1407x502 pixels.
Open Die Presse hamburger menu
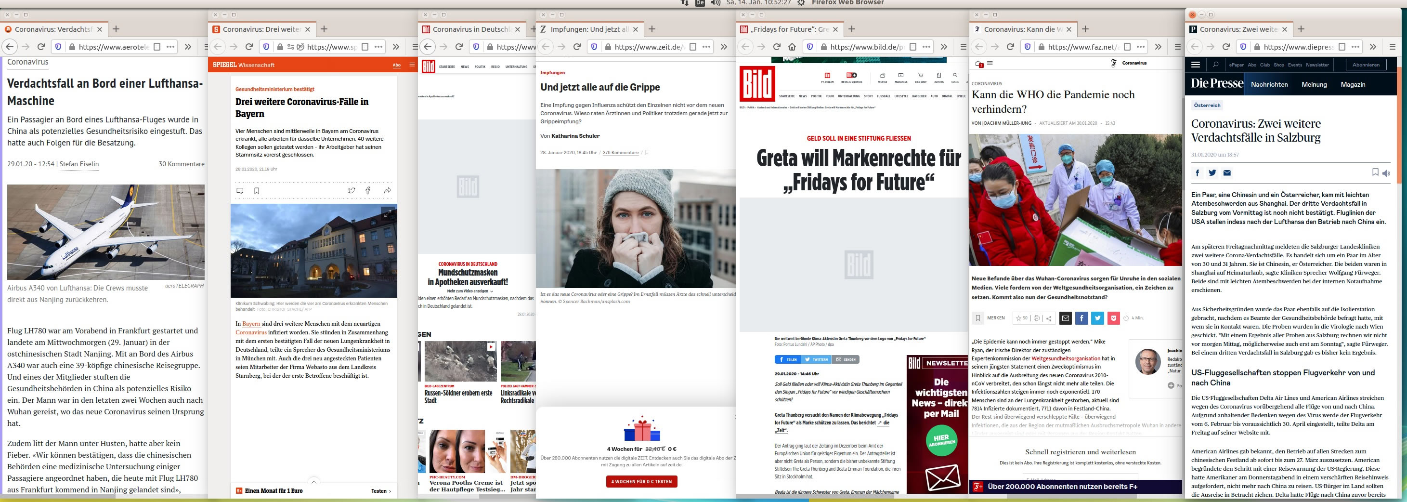point(1196,65)
